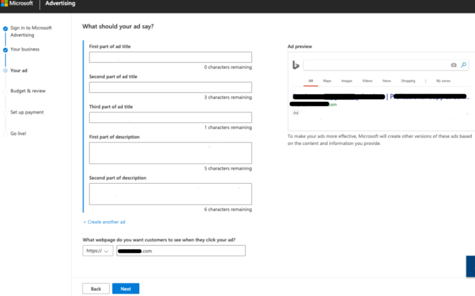Viewport: 475px width, 296px height.
Task: Click the 'What should your ad say?' heading
Action: click(118, 26)
